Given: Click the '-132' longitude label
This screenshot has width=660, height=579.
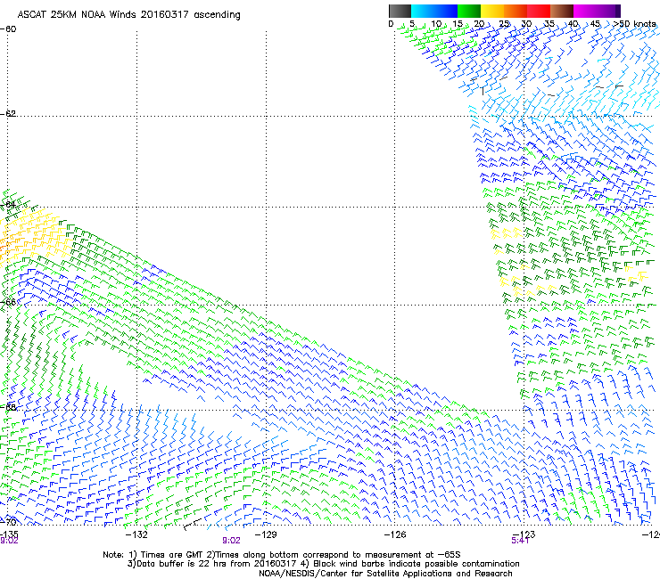Looking at the screenshot, I should 136,534.
